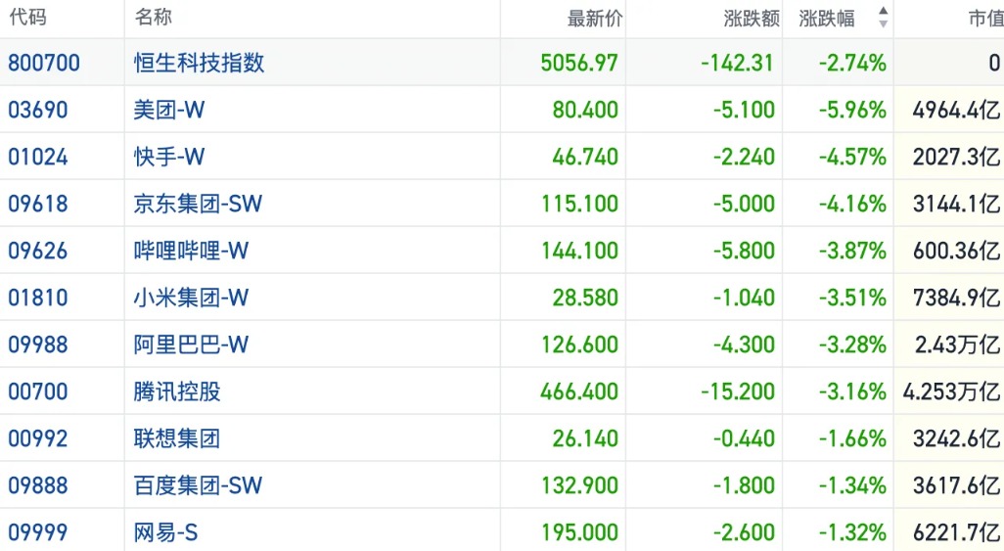Open stock code 09626

point(38,251)
